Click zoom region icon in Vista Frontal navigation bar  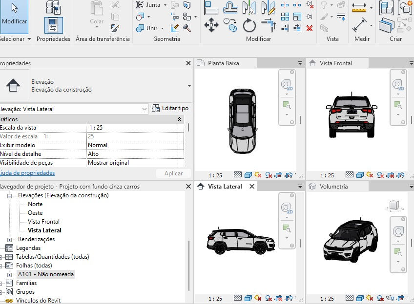tap(398, 105)
